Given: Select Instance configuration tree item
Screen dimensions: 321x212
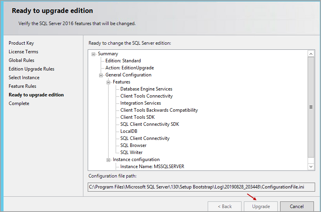Looking at the screenshot, I should click(x=136, y=159).
